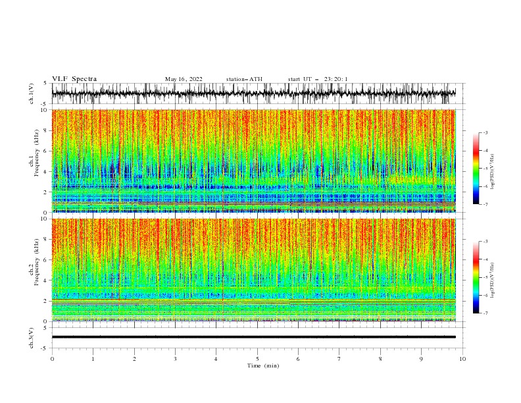Click the "10" tick on the Time axis
The width and height of the screenshot is (521, 403).
click(x=462, y=359)
